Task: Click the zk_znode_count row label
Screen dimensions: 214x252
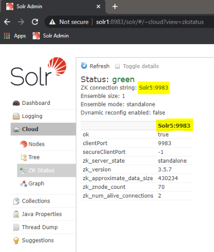Action: click(104, 187)
